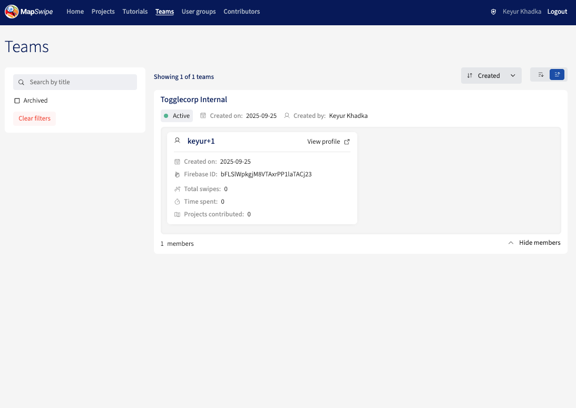Click the Search by title input field

pyautogui.click(x=79, y=82)
